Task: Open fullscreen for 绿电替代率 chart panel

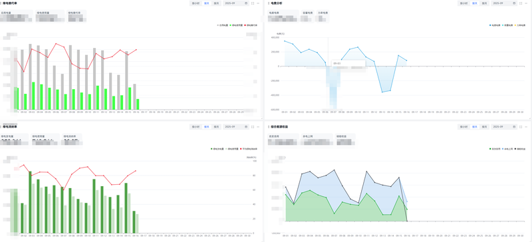Action: coord(253,3)
